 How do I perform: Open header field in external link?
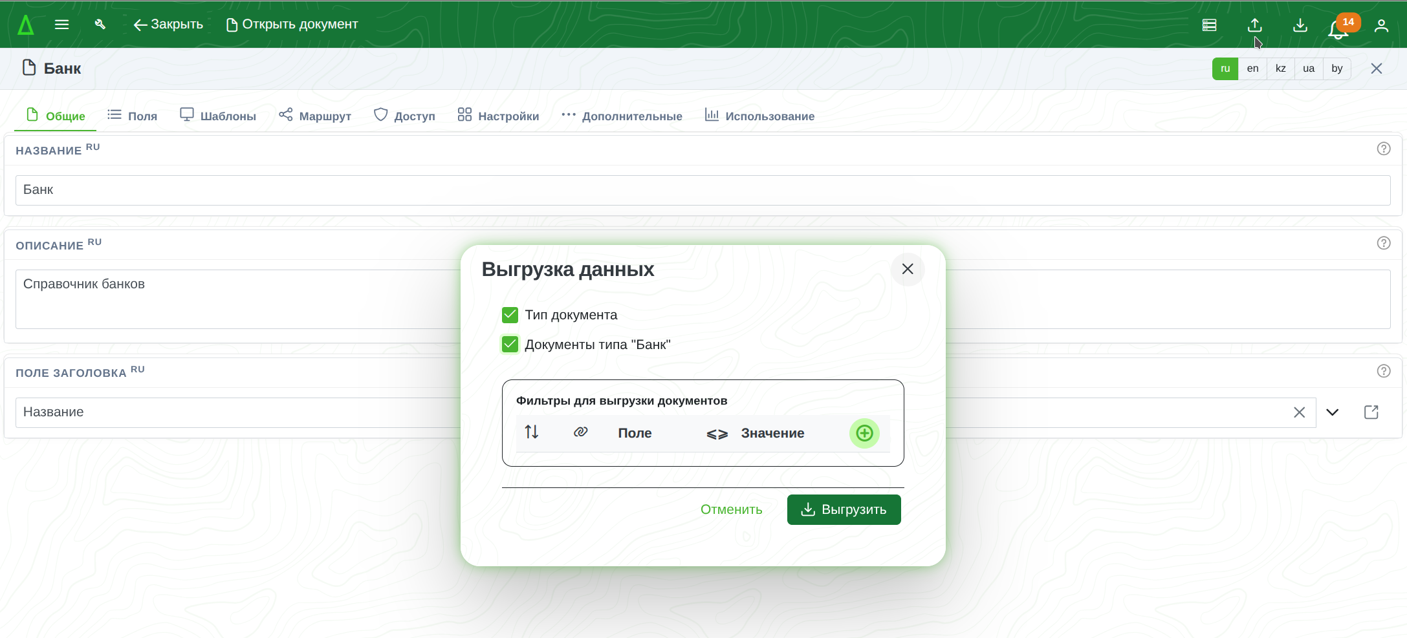[1371, 412]
